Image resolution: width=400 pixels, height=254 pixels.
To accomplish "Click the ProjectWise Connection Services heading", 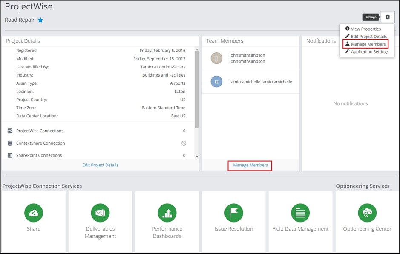I will coord(42,186).
